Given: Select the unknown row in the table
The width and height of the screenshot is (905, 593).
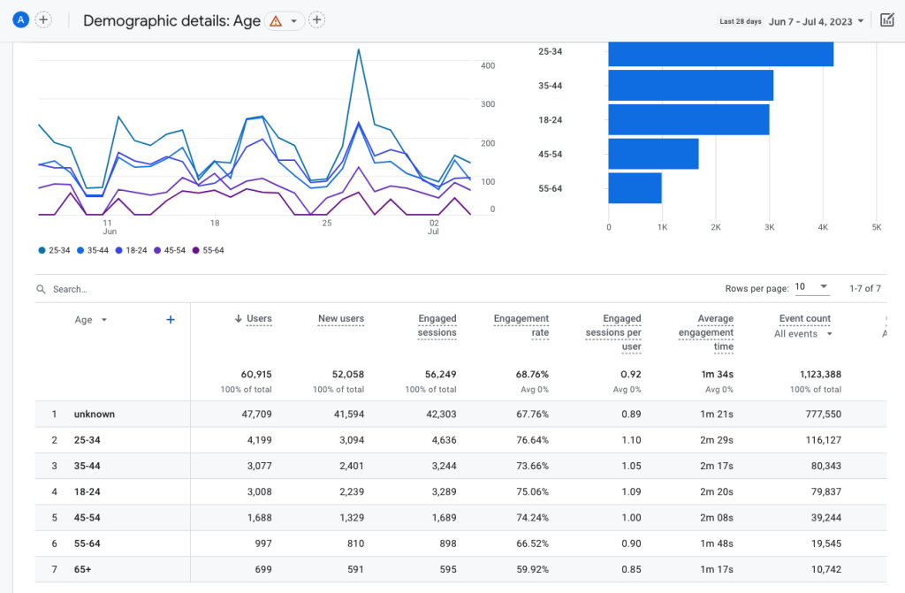Looking at the screenshot, I should point(94,414).
